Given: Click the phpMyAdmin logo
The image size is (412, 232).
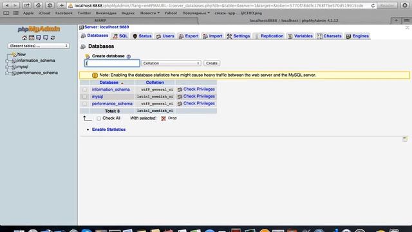Looking at the screenshot, I should coord(39,29).
